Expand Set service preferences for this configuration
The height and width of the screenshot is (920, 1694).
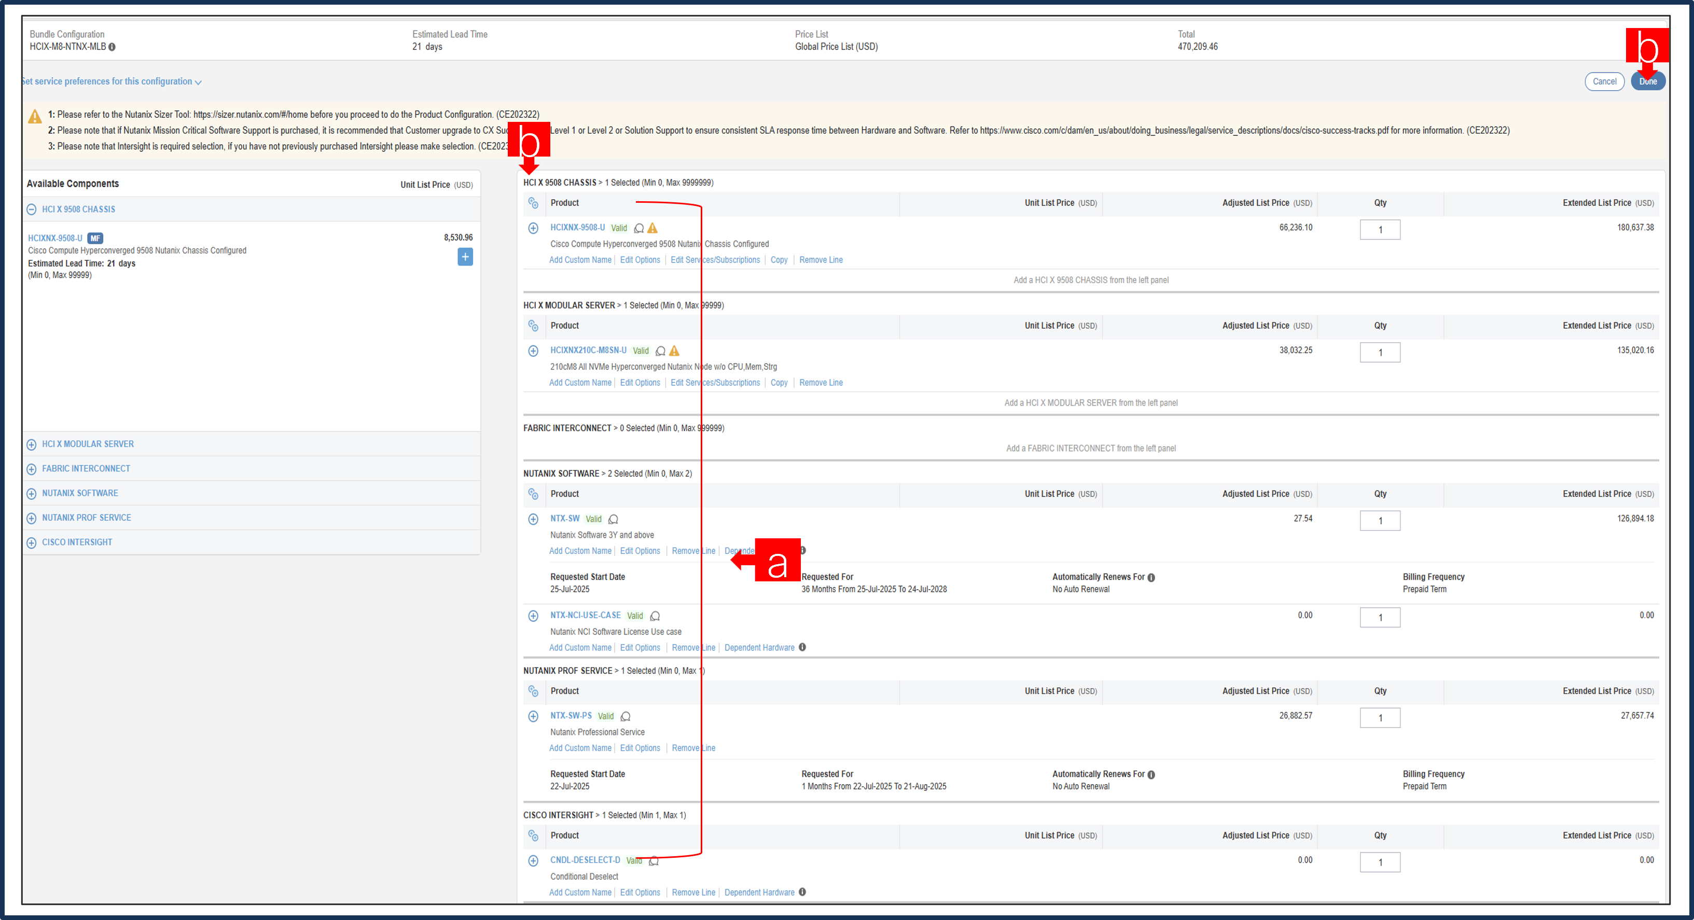[x=110, y=81]
